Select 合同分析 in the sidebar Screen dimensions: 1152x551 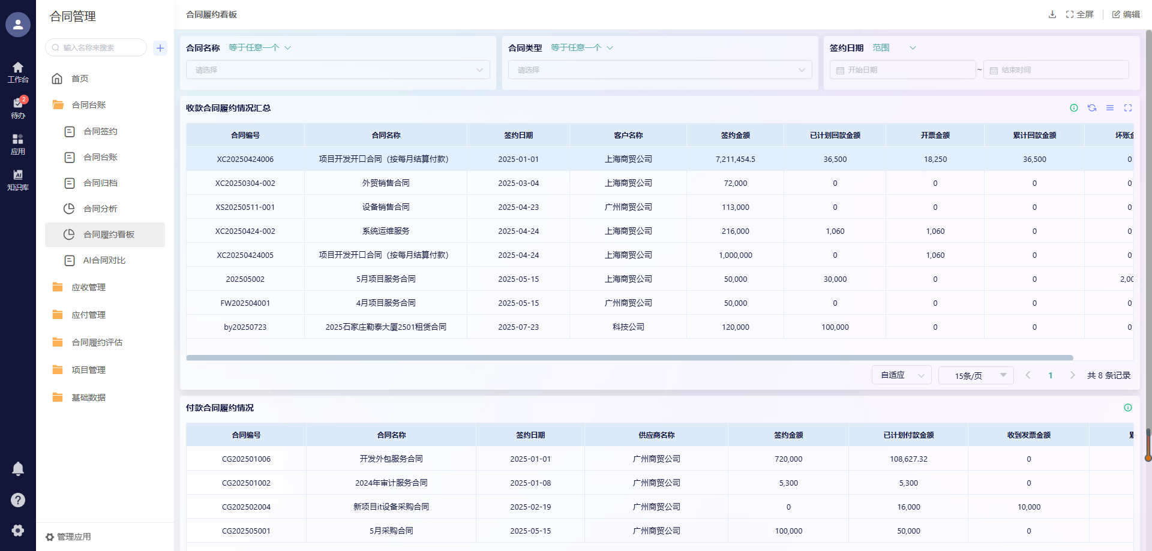100,209
